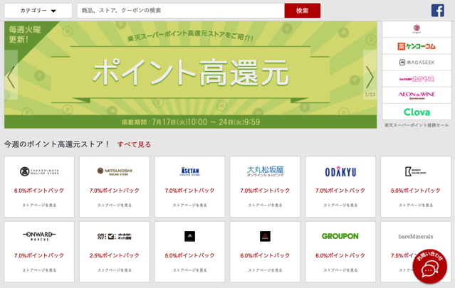Click 6.0%ポイントバック on Takashimaya card
Viewport: 455px width, 288px height.
click(x=39, y=191)
